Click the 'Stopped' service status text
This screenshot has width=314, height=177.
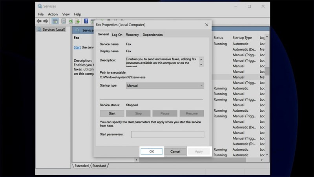click(x=132, y=105)
